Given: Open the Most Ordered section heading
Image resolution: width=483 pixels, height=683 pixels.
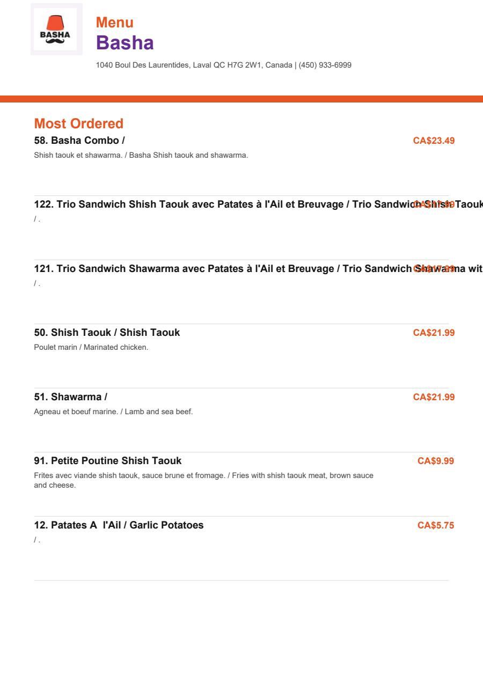Looking at the screenshot, I should [x=79, y=123].
